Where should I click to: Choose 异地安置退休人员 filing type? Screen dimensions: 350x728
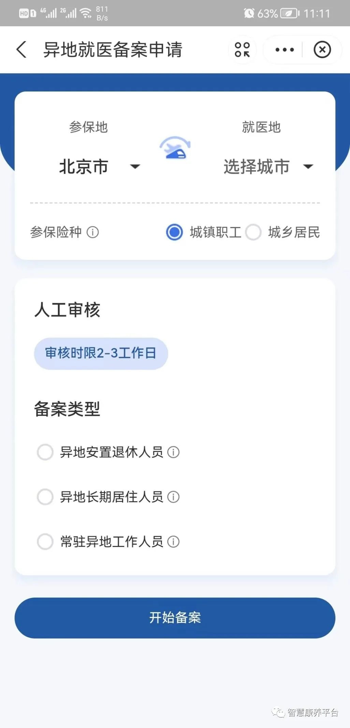click(45, 452)
